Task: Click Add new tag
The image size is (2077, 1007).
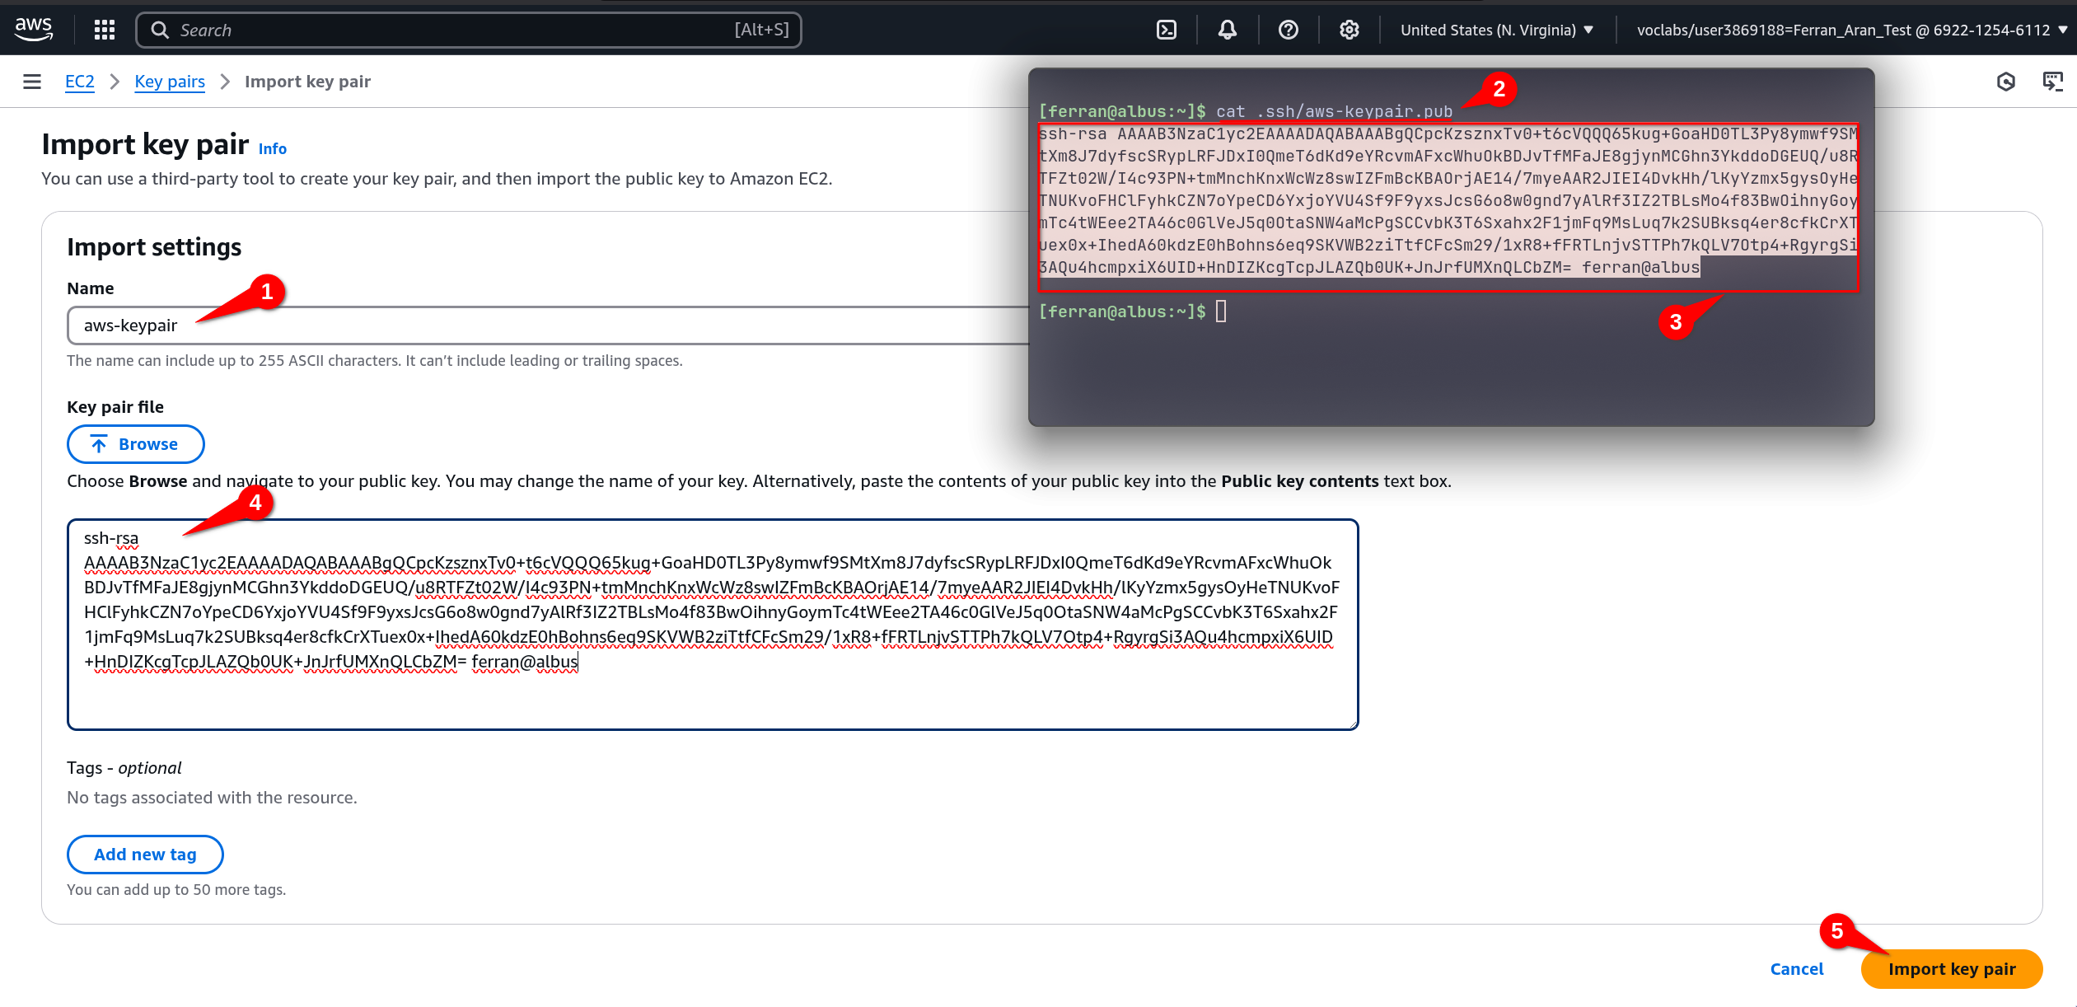Action: click(x=145, y=855)
